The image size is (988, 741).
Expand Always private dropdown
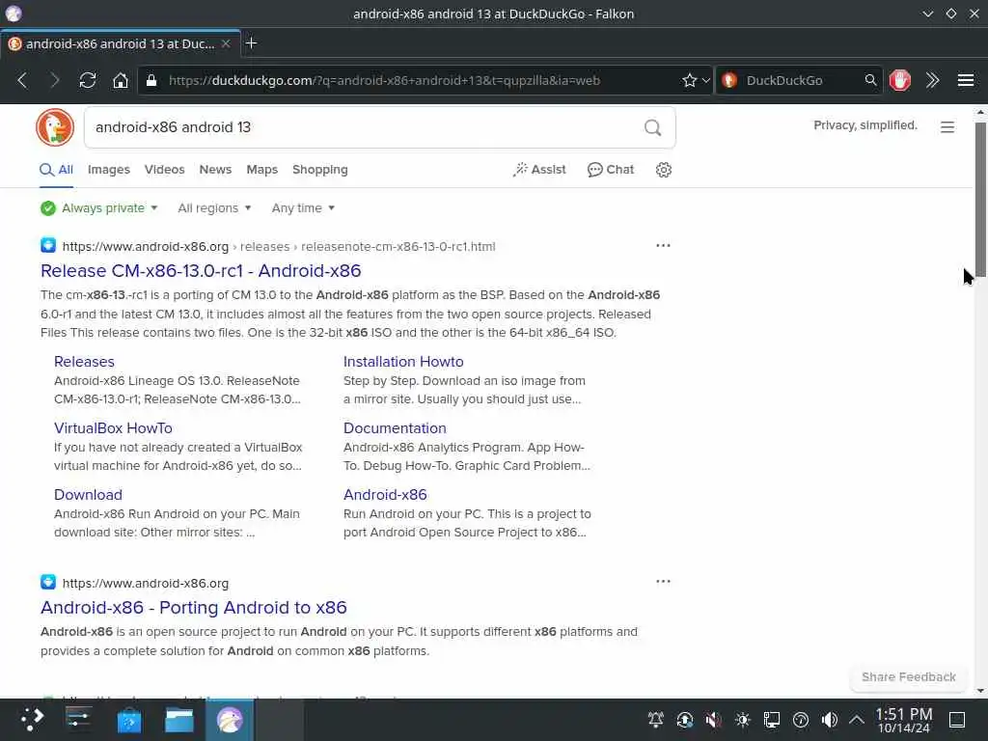click(x=99, y=208)
